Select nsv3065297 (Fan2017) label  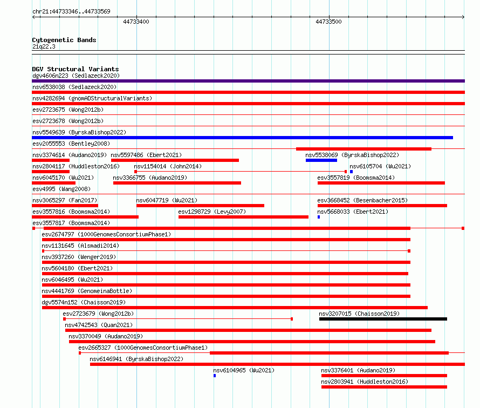point(65,200)
